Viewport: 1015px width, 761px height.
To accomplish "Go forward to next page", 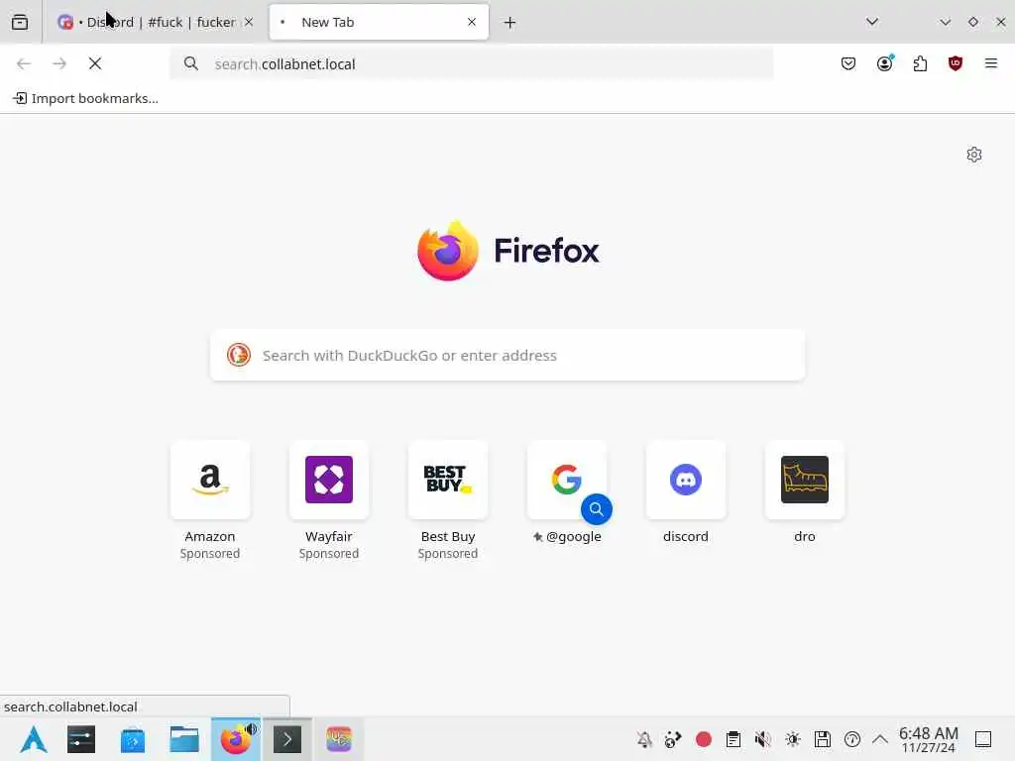I will click(x=59, y=63).
